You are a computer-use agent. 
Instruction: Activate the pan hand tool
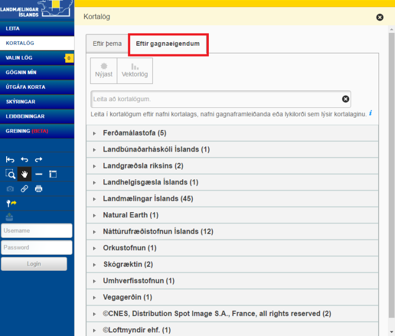24,174
